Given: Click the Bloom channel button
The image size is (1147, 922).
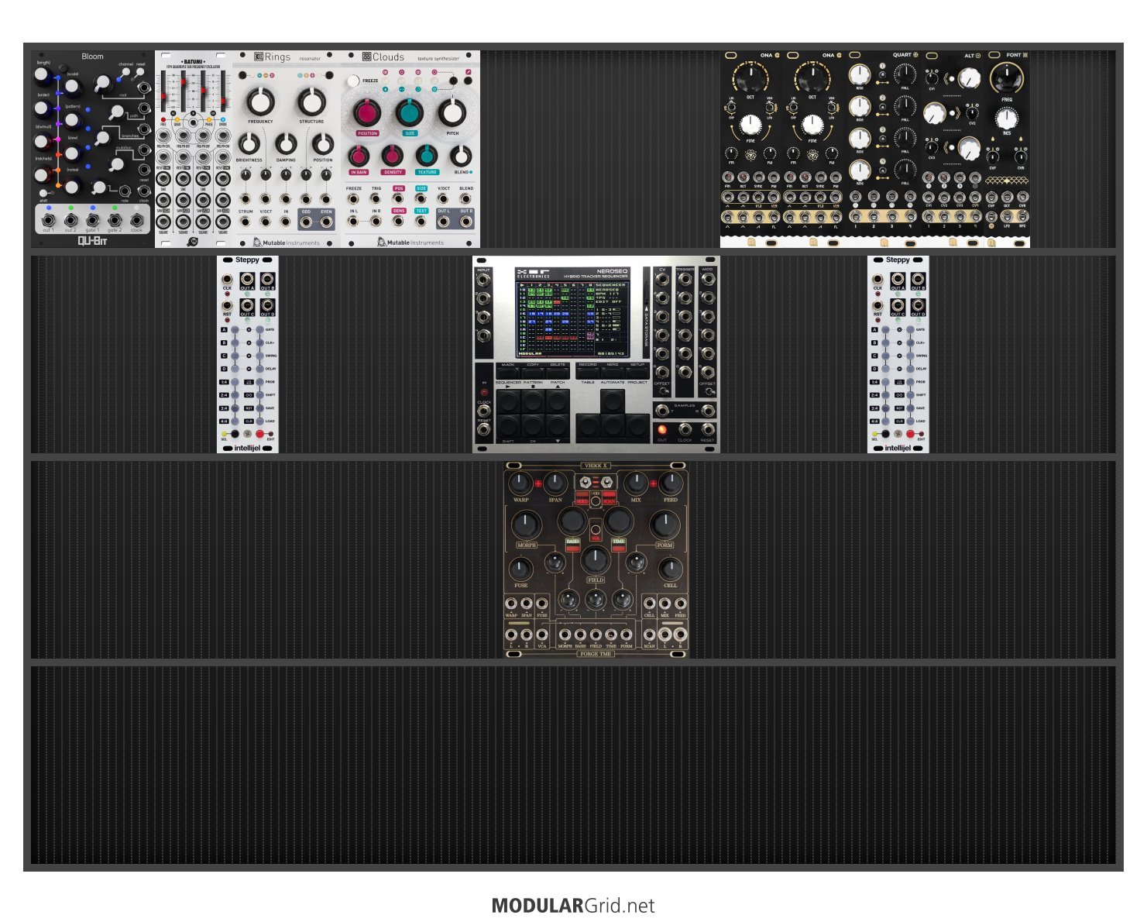Looking at the screenshot, I should point(125,72).
